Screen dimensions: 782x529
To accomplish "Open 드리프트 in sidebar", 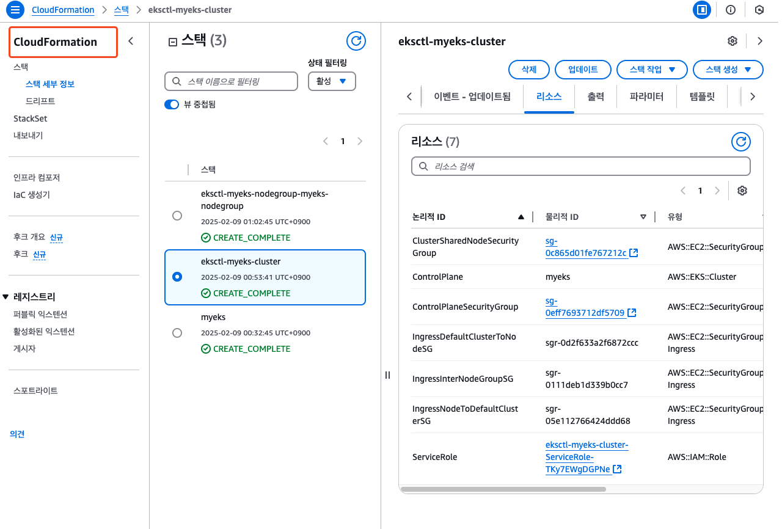I will (x=40, y=101).
